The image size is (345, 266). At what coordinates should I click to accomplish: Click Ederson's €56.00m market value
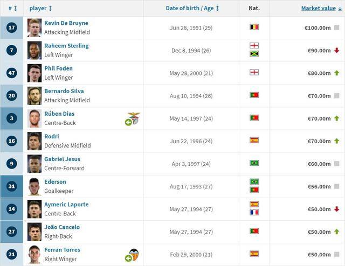click(319, 187)
